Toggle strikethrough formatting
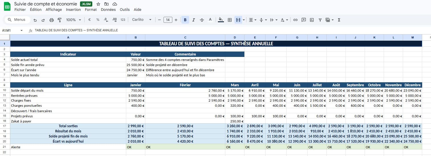 (202, 20)
